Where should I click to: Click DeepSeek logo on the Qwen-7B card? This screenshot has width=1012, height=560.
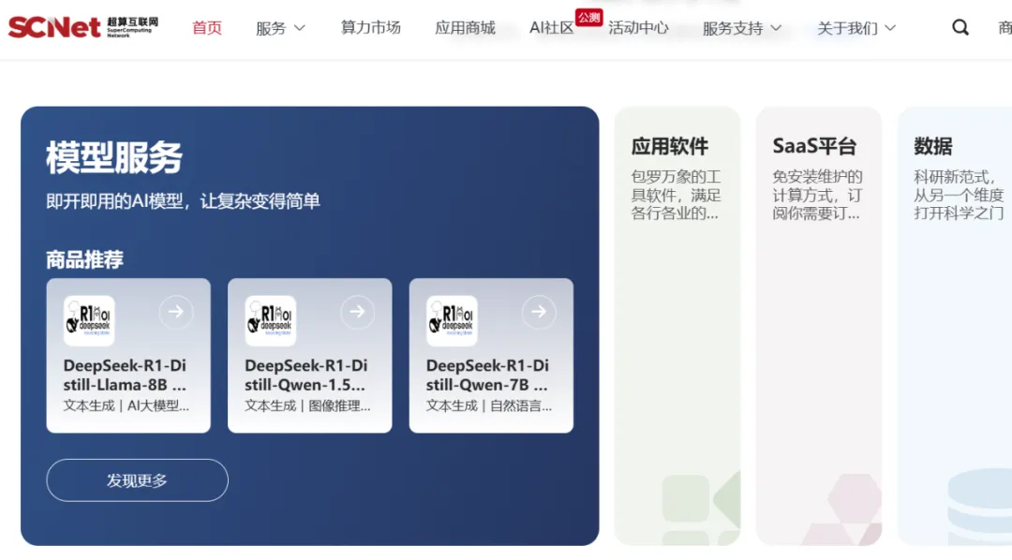click(x=452, y=321)
